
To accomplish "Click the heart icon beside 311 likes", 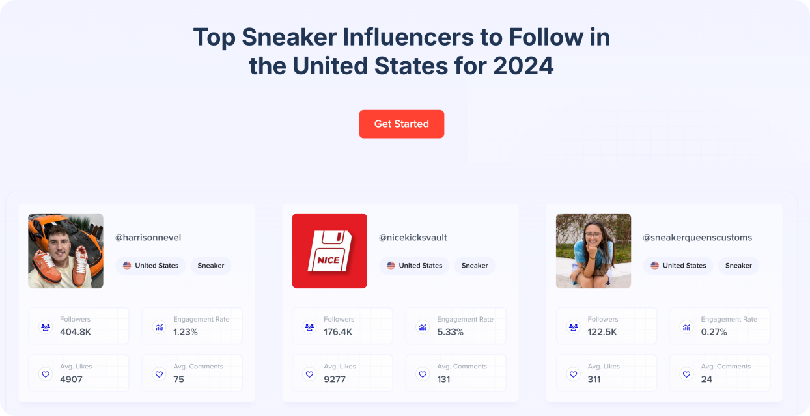I will pyautogui.click(x=573, y=374).
